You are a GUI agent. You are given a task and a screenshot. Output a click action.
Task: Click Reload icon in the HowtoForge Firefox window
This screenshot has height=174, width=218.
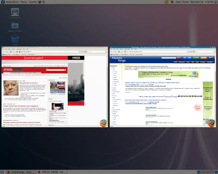[x=119, y=52]
